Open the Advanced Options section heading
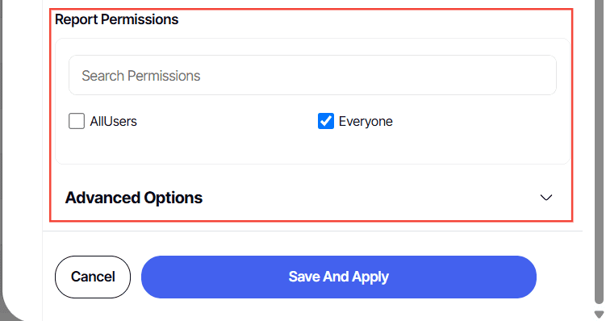Screen dimensions: 606x321 pos(134,198)
